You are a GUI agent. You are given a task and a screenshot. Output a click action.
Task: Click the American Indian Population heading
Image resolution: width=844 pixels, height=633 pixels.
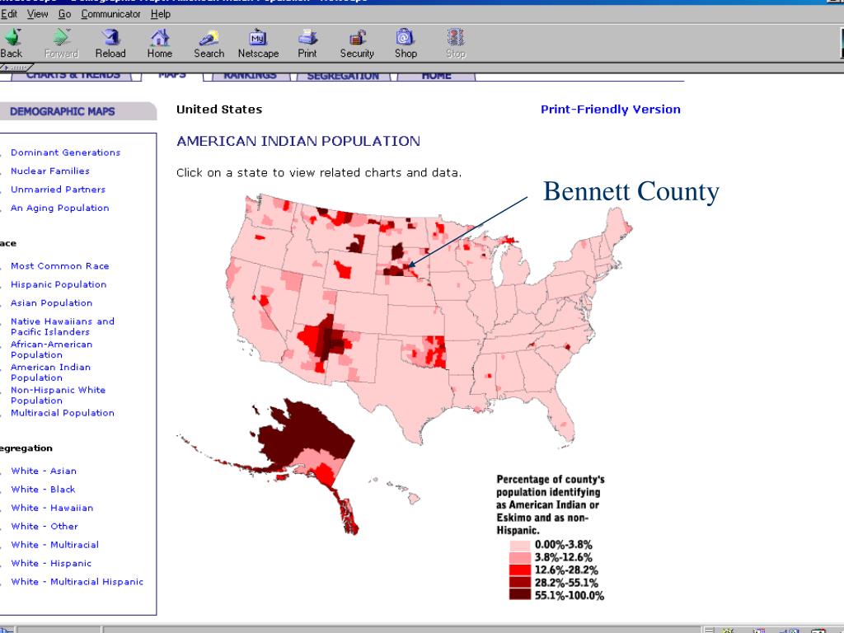click(298, 141)
